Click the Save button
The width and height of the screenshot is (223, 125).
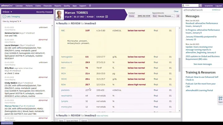(x=61, y=121)
